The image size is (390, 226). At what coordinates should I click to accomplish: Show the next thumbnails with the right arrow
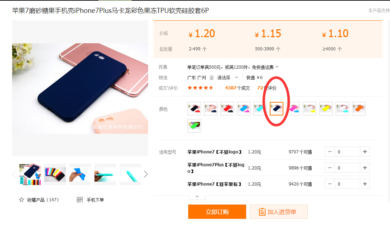(146, 174)
